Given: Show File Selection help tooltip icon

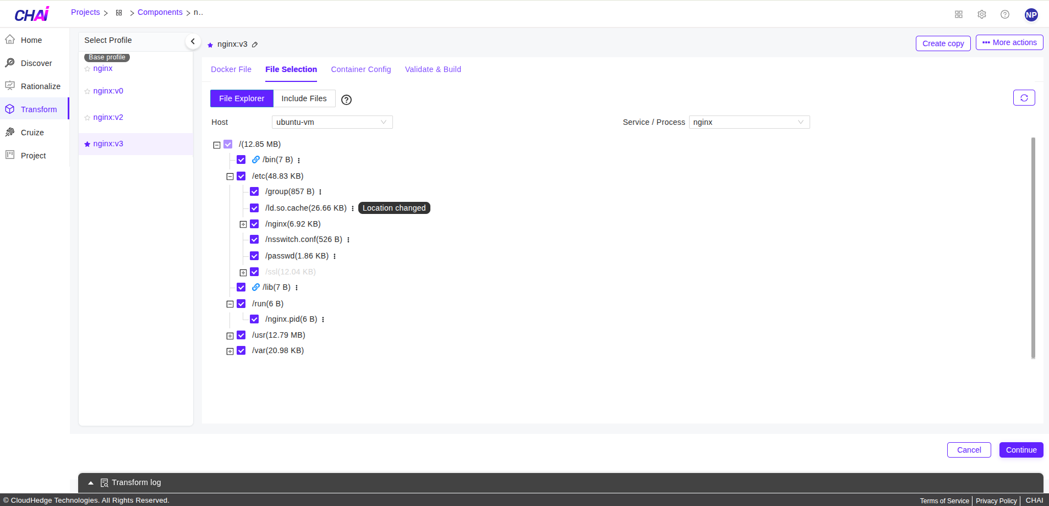Looking at the screenshot, I should point(346,100).
